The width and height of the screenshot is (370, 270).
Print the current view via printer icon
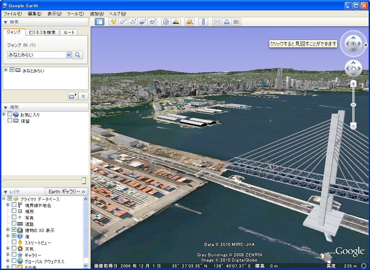click(227, 22)
